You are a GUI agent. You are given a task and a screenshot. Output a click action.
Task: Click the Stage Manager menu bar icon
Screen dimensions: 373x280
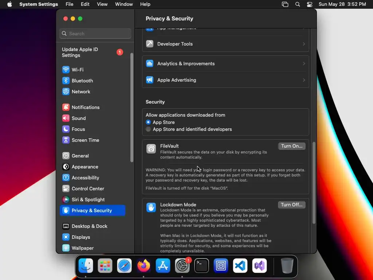pyautogui.click(x=285, y=4)
